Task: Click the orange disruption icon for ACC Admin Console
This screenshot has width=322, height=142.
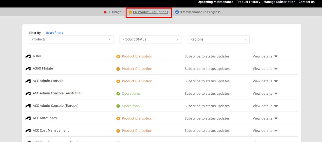Action: tap(118, 81)
